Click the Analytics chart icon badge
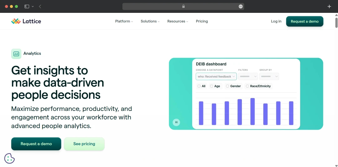Viewport: 338px width, 167px height. [16, 54]
